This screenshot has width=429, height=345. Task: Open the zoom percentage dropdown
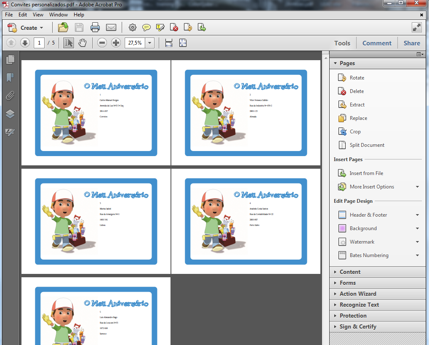point(149,42)
